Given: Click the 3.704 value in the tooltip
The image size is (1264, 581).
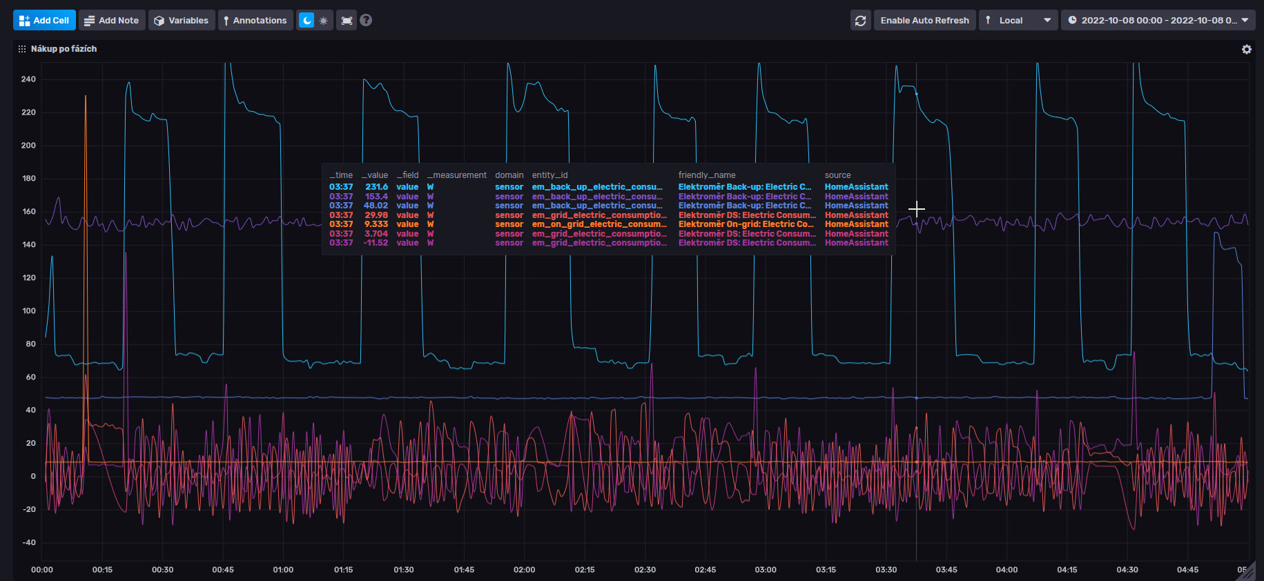Looking at the screenshot, I should click(x=376, y=234).
